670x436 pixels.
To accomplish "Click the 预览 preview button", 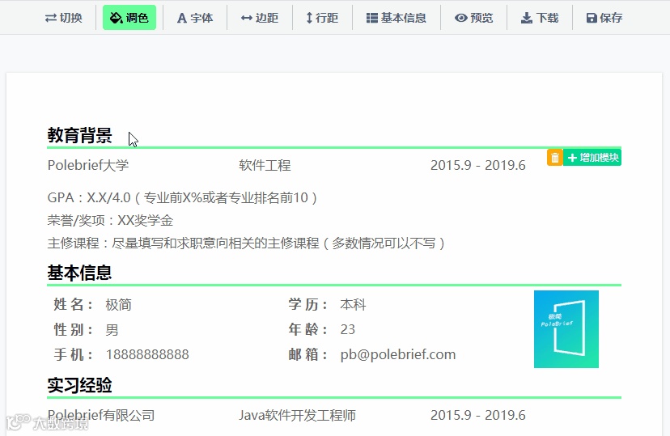I will (x=473, y=18).
